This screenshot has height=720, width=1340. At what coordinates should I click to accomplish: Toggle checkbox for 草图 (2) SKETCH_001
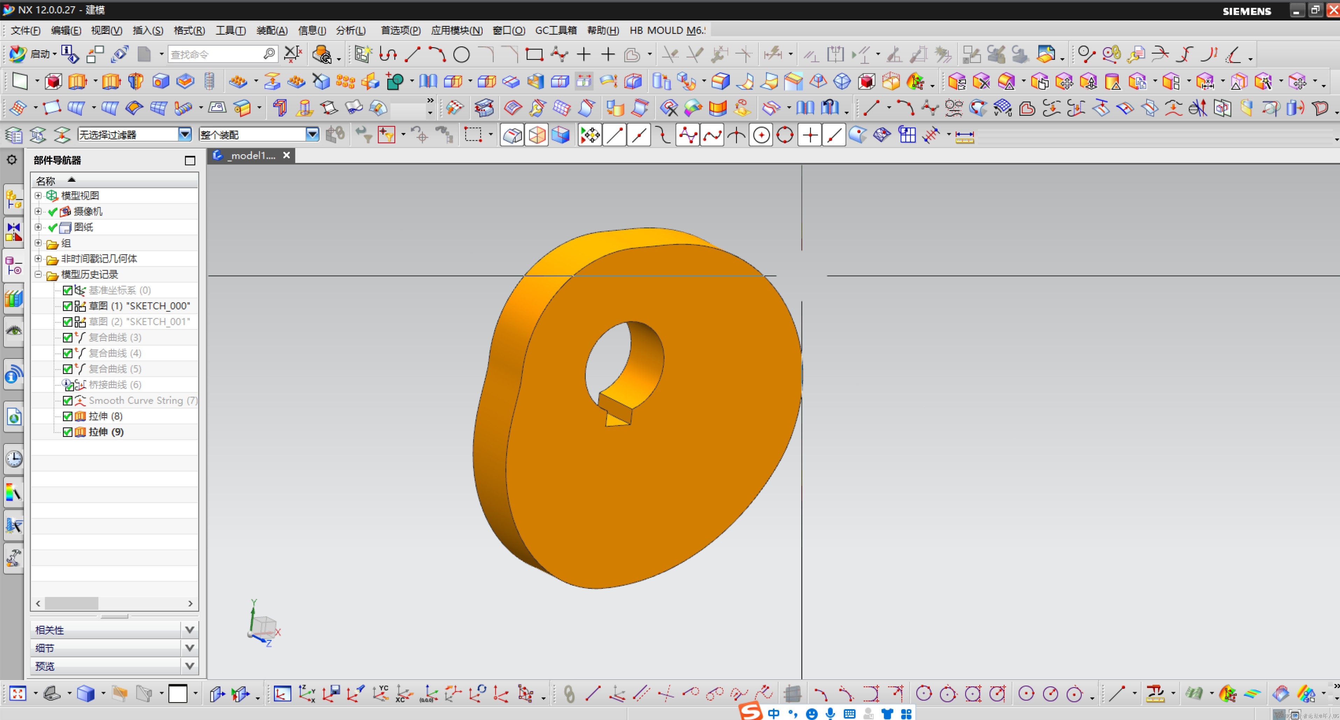[x=68, y=322]
